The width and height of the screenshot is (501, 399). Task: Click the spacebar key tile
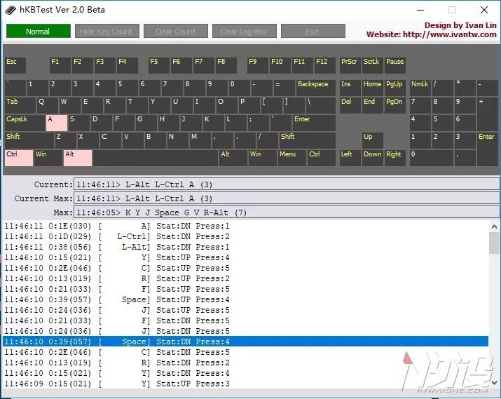[x=156, y=158]
